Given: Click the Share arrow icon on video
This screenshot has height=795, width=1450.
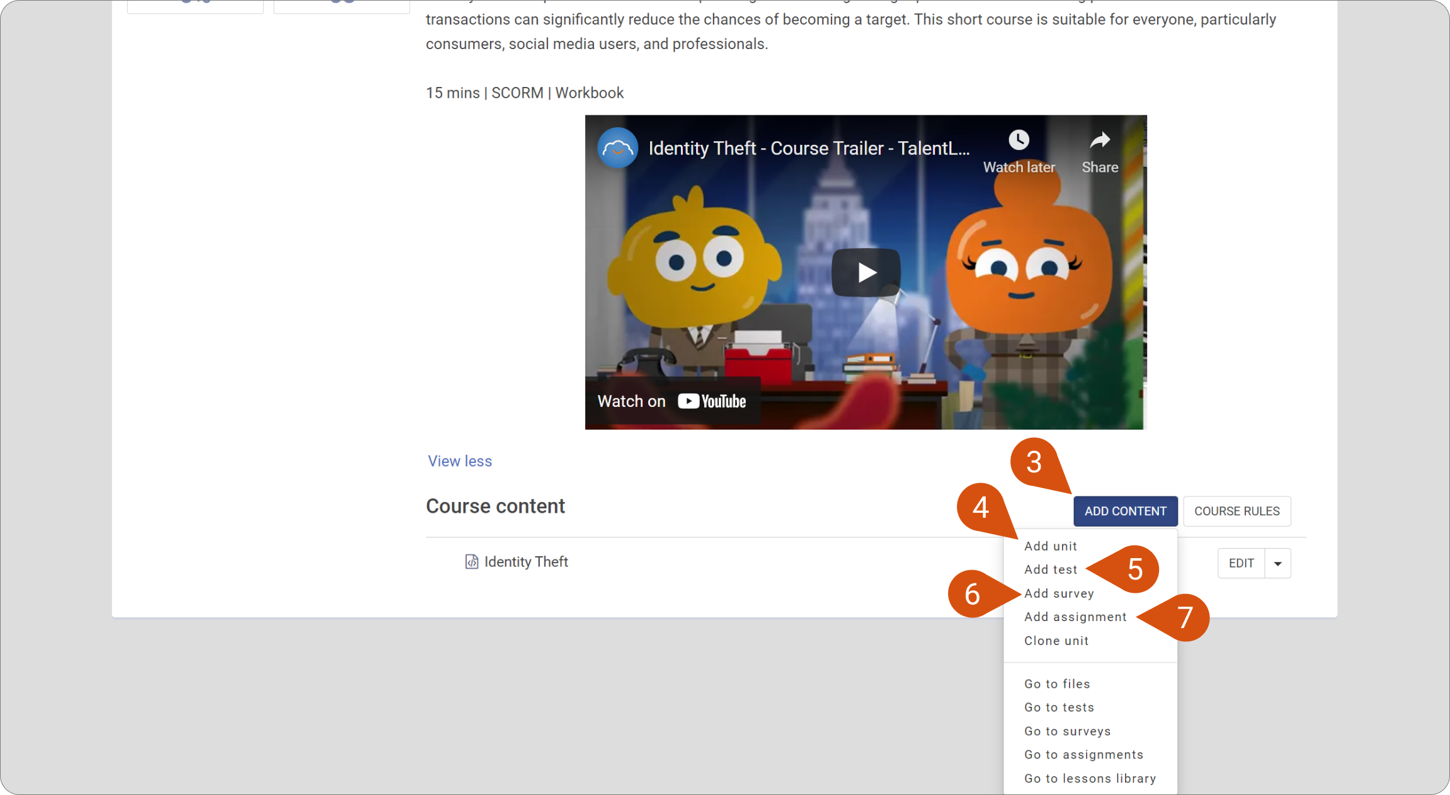Looking at the screenshot, I should click(x=1100, y=140).
